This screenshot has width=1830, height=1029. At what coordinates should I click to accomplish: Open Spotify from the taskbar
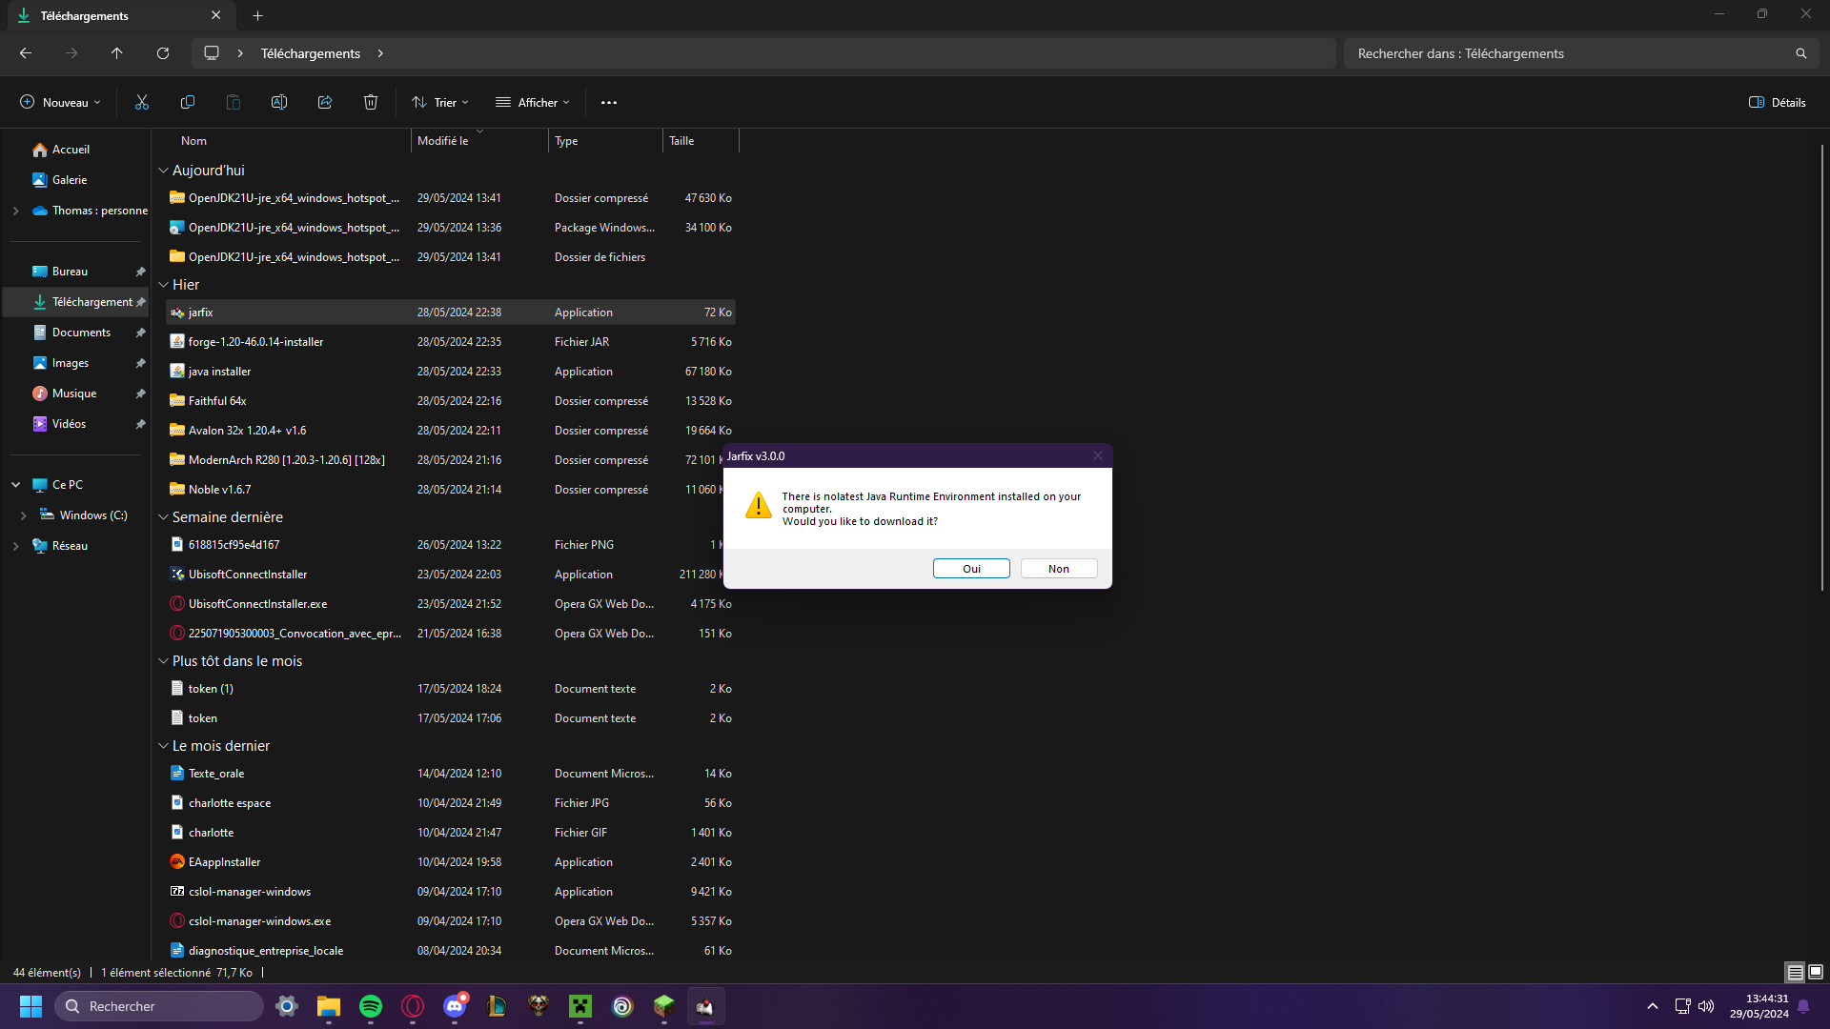coord(371,1006)
